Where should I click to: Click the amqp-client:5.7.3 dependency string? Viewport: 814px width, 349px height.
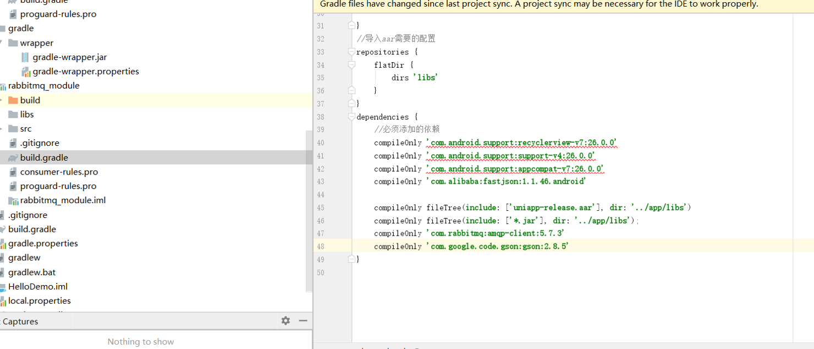click(x=495, y=233)
